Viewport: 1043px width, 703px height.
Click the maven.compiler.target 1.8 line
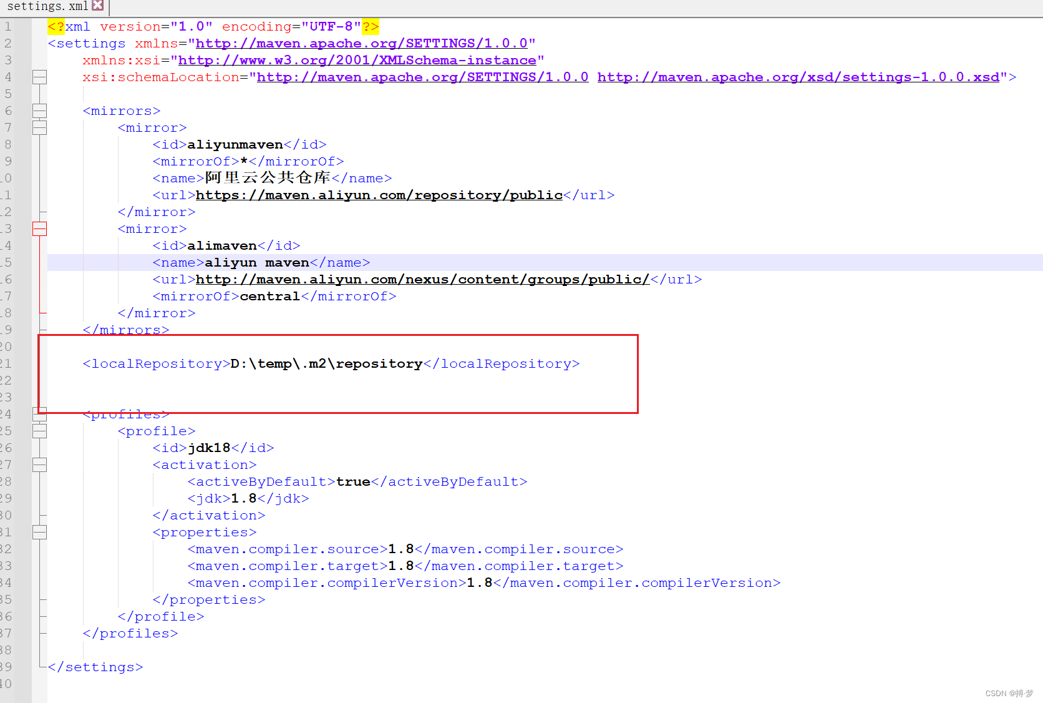(405, 566)
